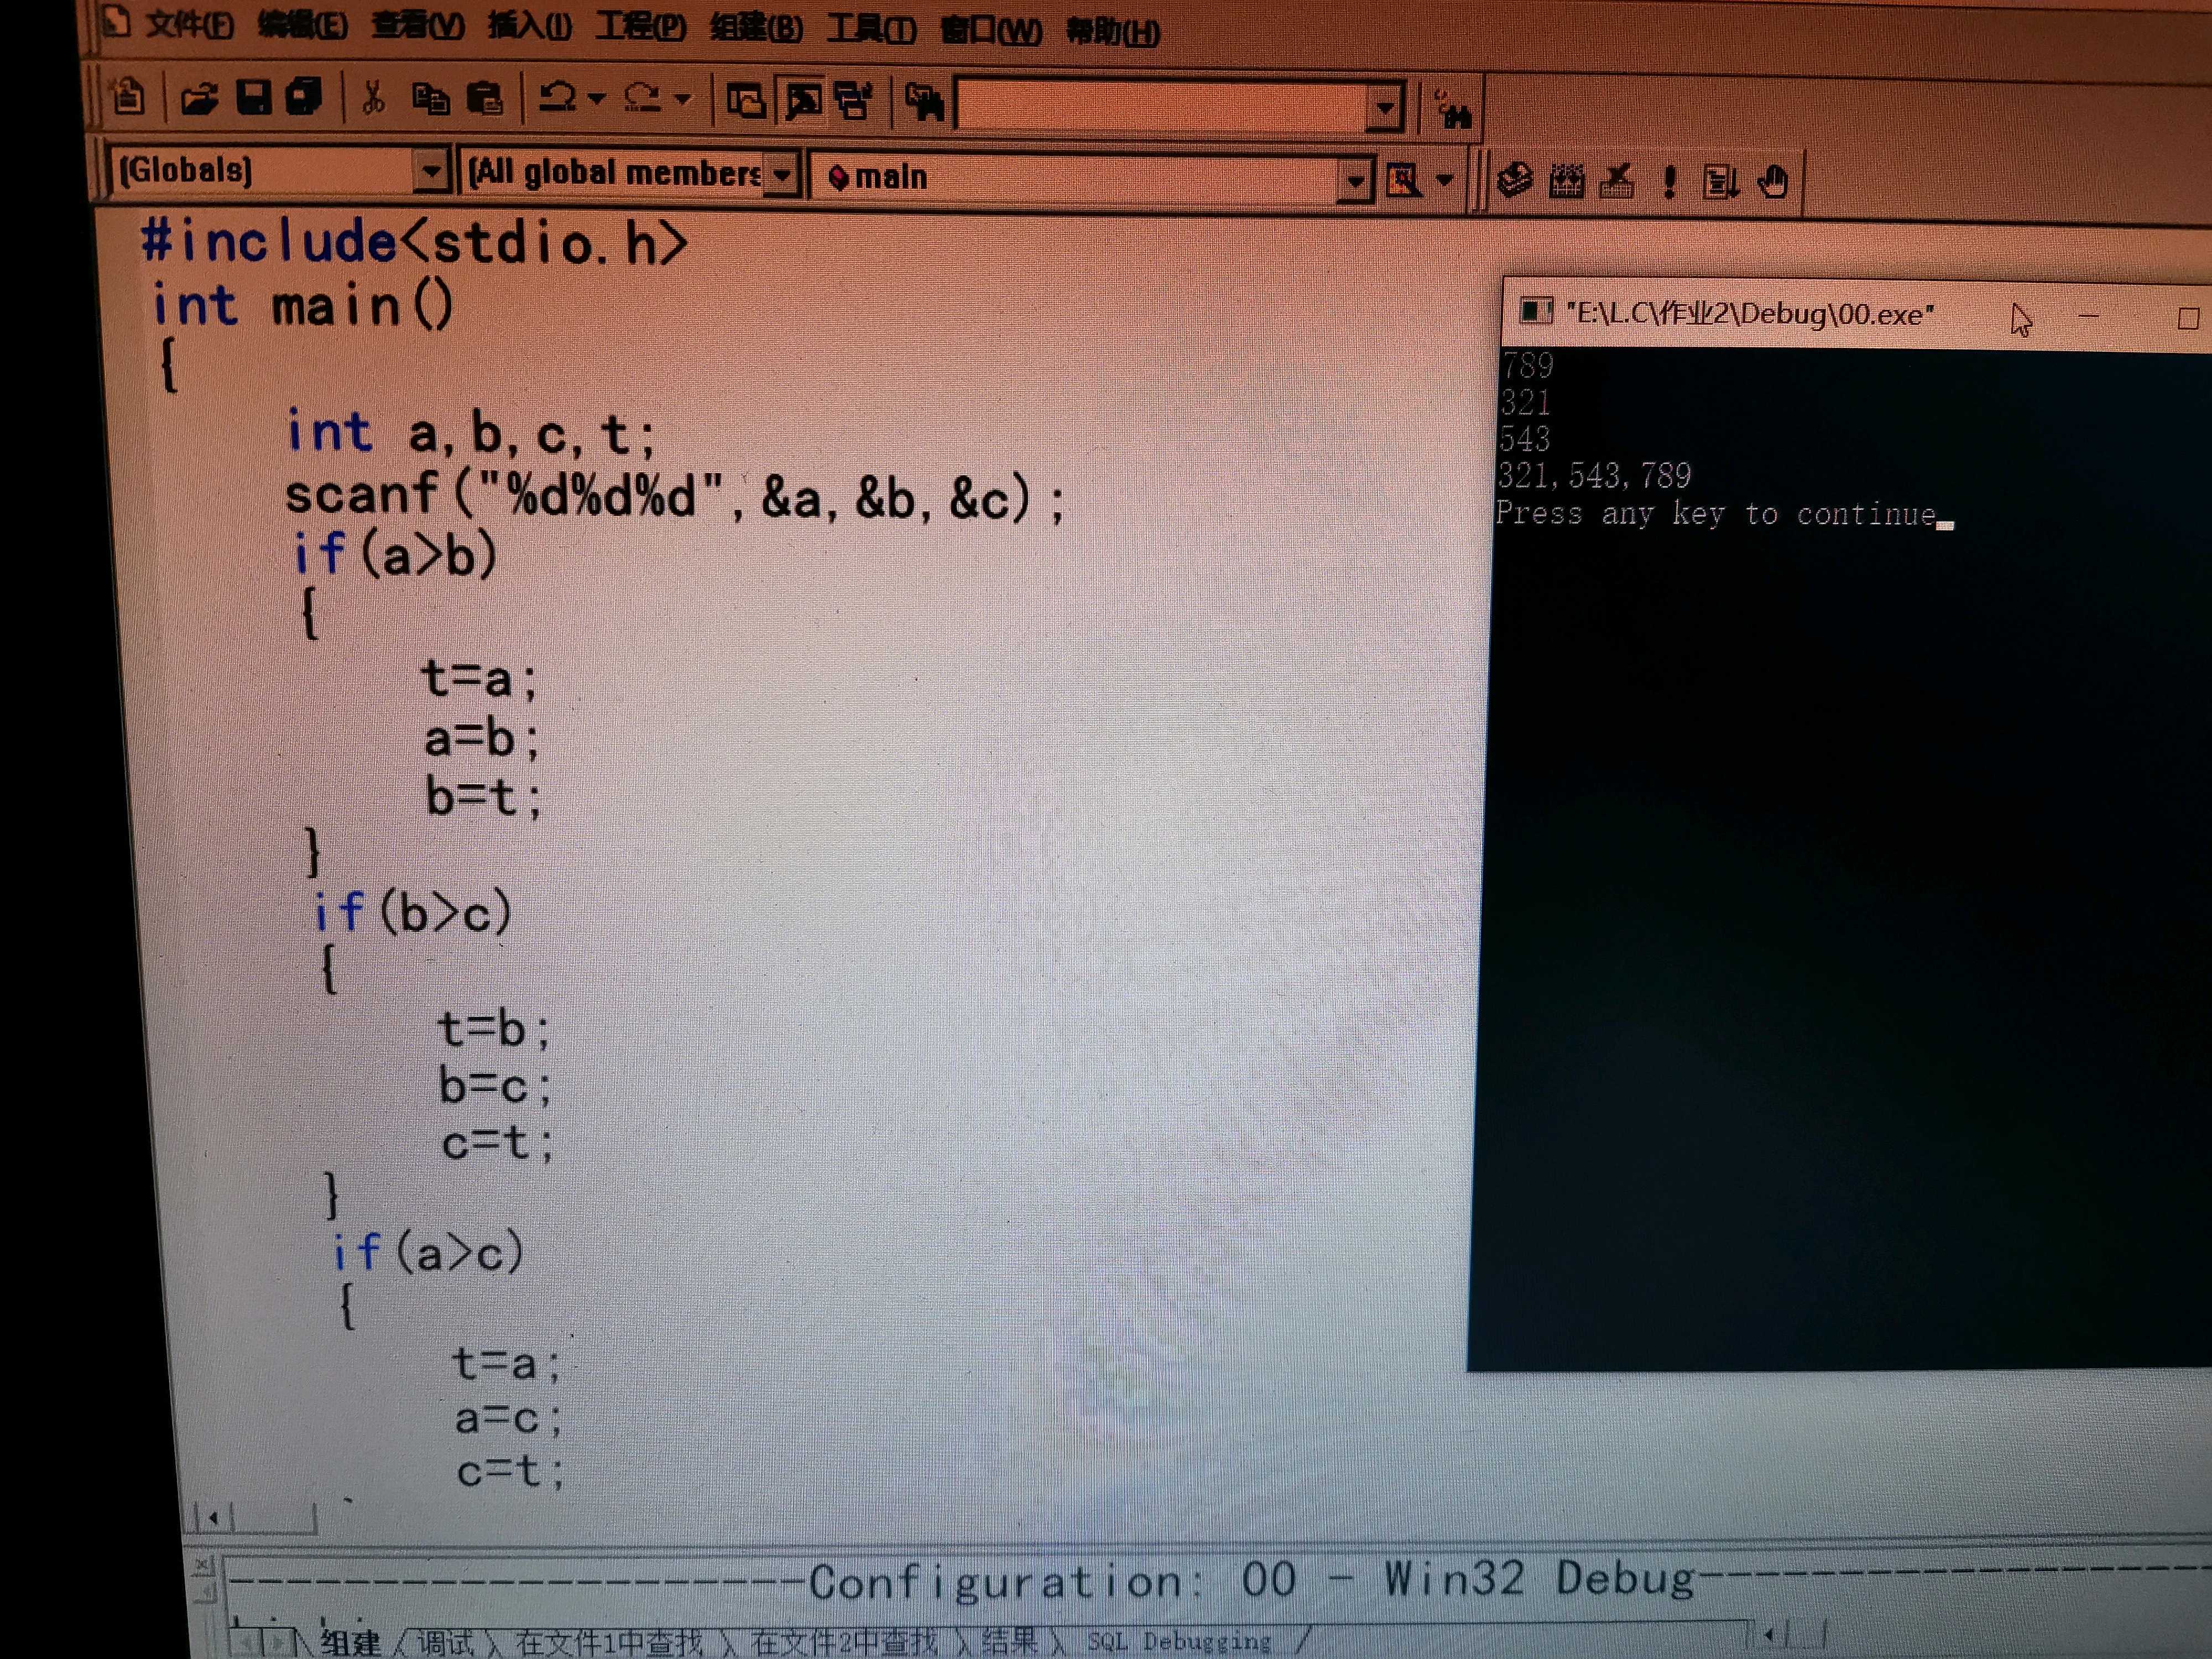Open the 工程(P) menu

pos(640,27)
